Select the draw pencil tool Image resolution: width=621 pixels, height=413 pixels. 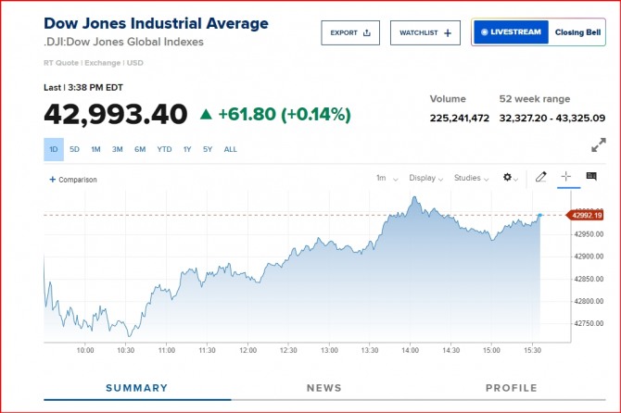541,177
